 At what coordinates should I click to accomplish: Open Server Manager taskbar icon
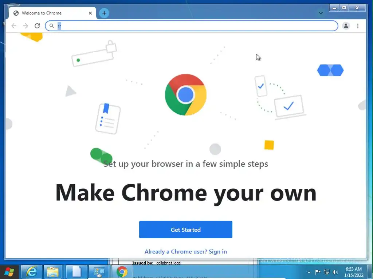tap(99, 272)
